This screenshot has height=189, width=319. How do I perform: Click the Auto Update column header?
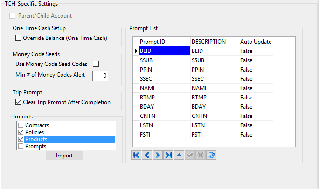click(x=256, y=42)
